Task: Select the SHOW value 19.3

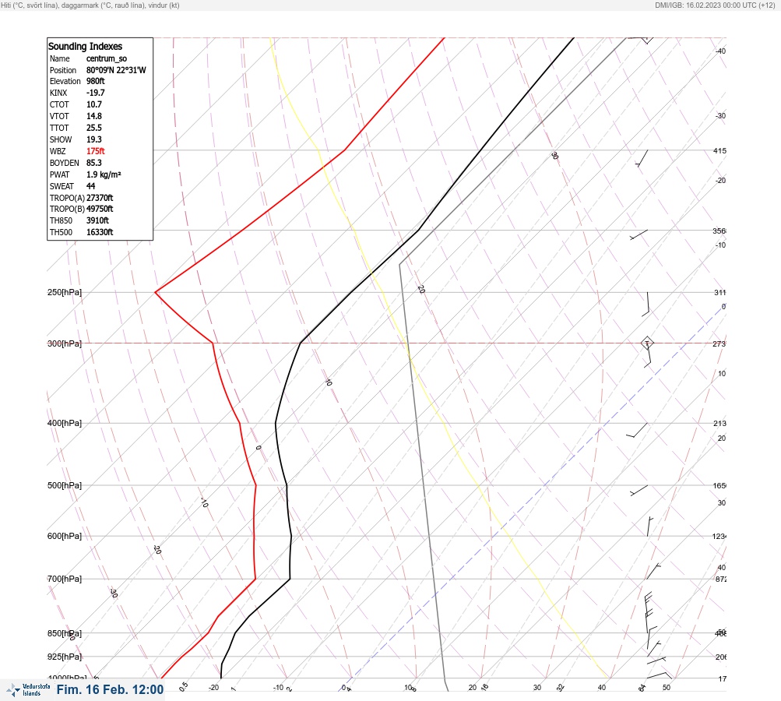Action: [94, 139]
